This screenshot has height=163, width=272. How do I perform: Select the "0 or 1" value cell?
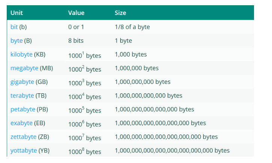(76, 27)
